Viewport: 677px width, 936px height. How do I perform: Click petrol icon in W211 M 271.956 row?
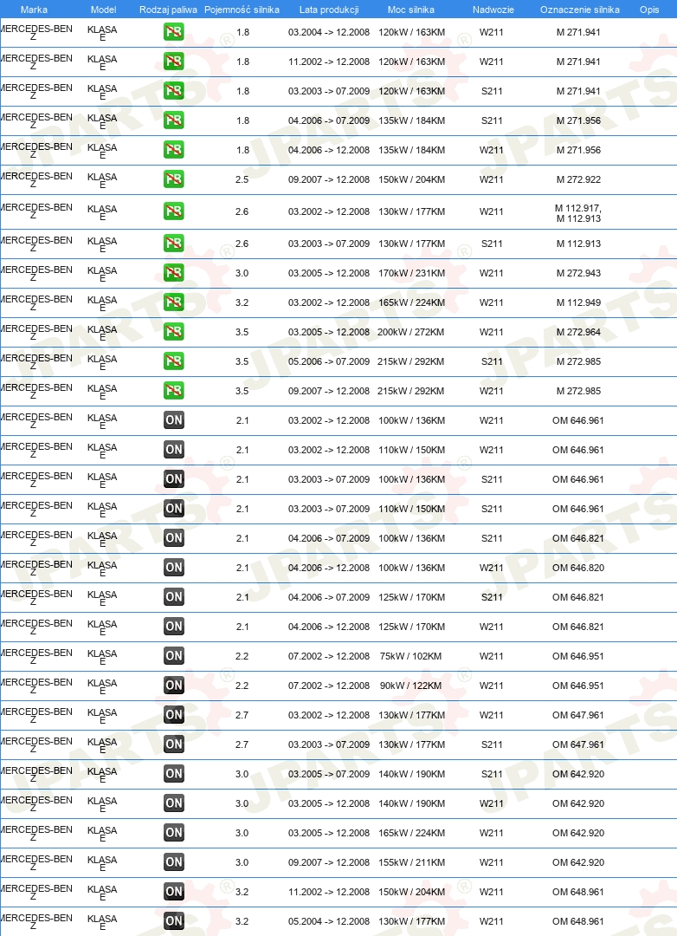tap(173, 150)
